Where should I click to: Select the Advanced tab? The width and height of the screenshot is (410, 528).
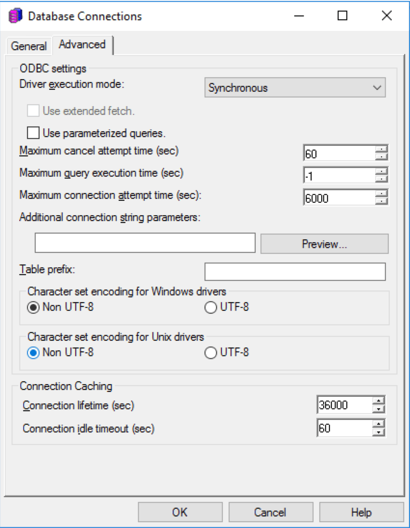82,45
